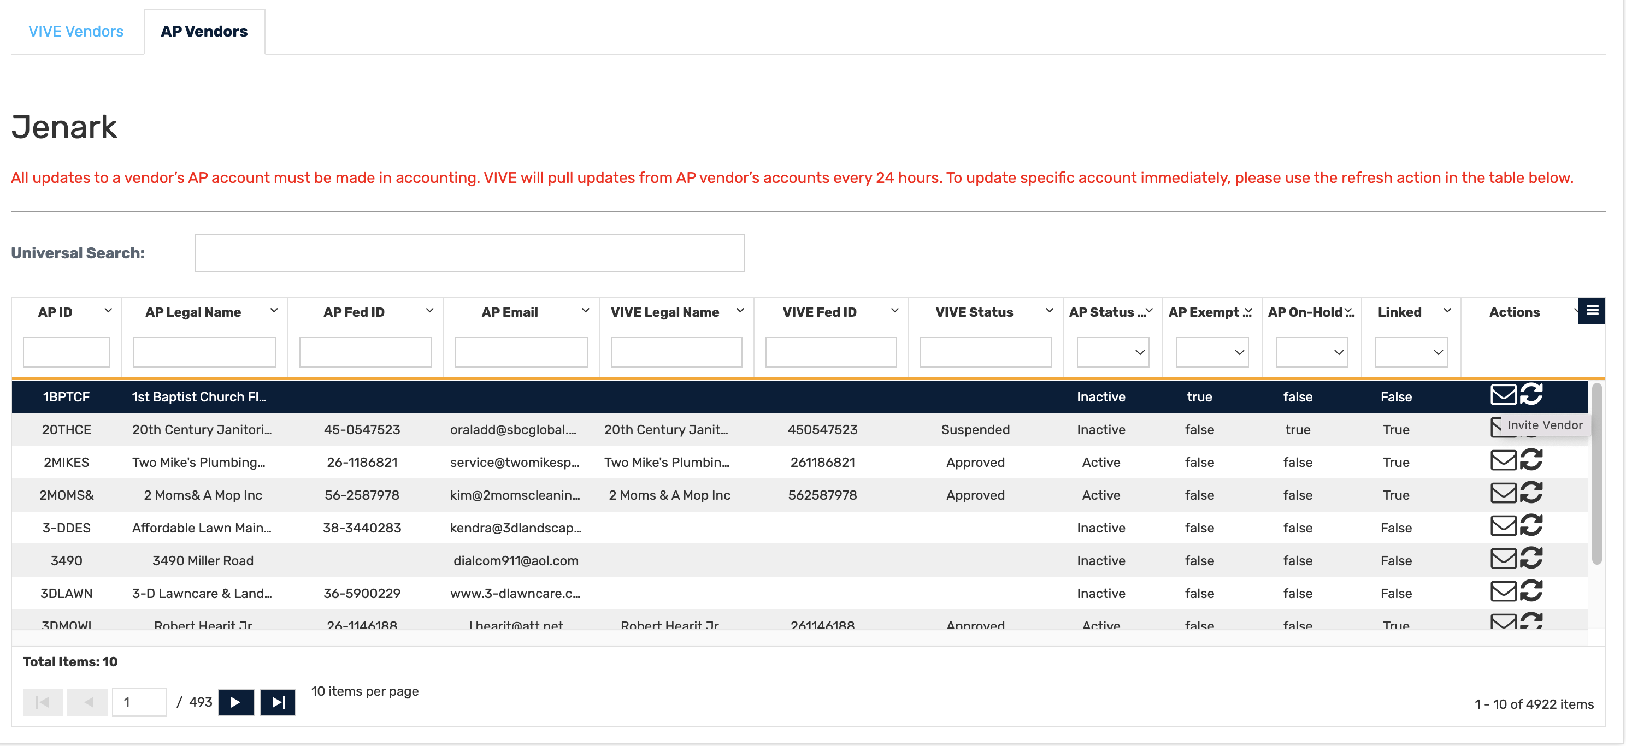Open the AP Exempt filter dropdown

pyautogui.click(x=1212, y=352)
